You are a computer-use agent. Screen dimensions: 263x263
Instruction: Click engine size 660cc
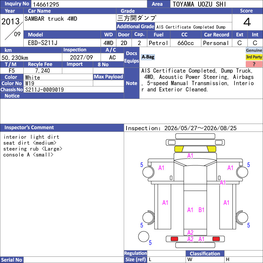click(186, 43)
